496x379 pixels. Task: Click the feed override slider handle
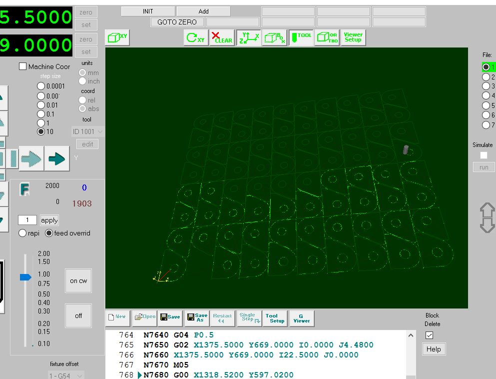pyautogui.click(x=25, y=277)
